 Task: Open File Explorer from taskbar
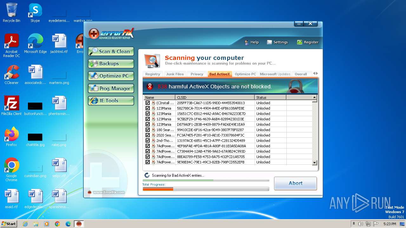pos(36,224)
